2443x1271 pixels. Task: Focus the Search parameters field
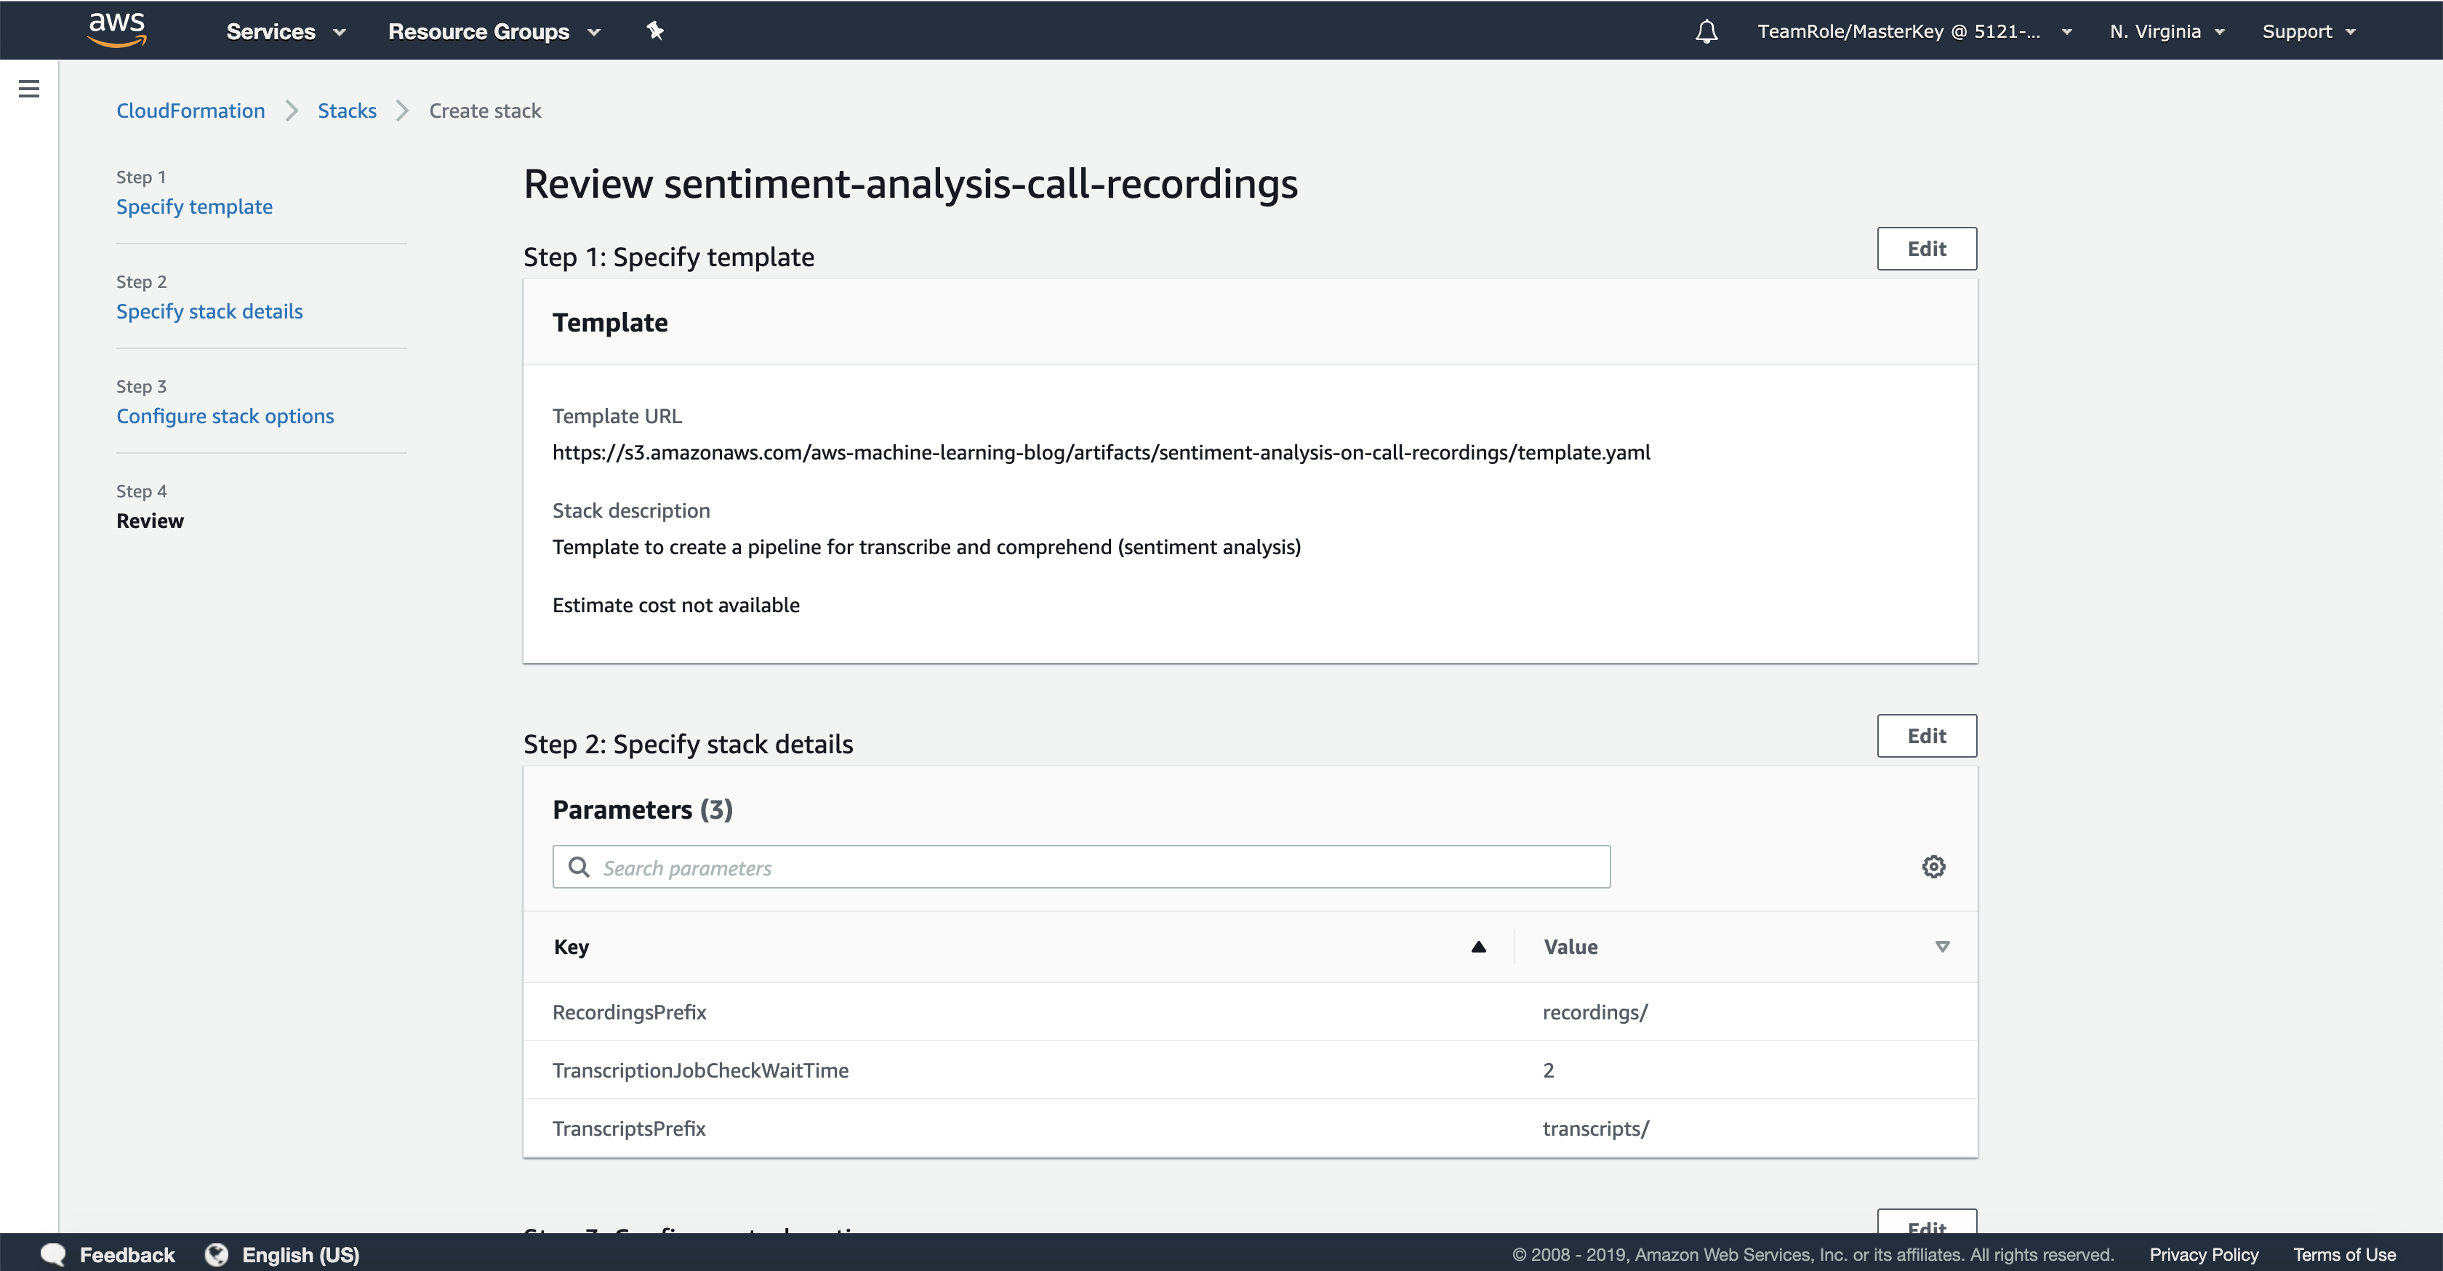[1081, 867]
